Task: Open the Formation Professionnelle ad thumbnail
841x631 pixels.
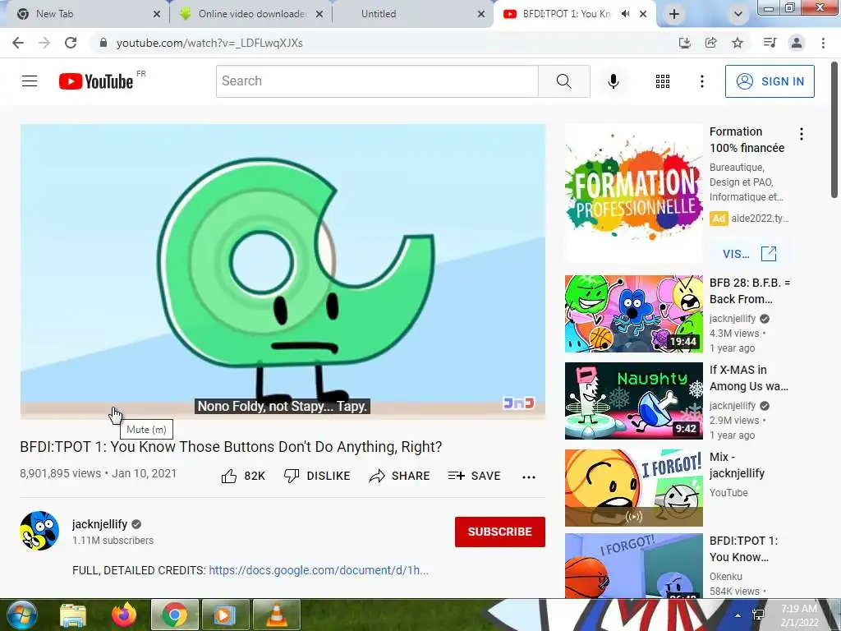Action: click(x=633, y=194)
